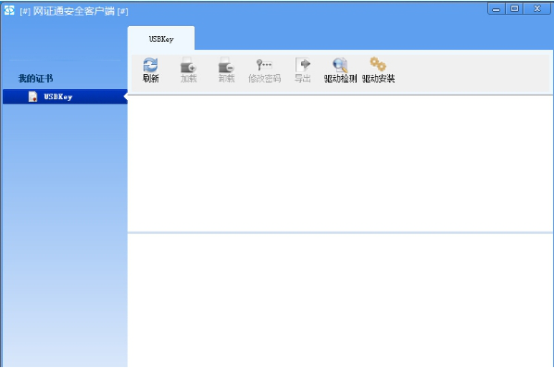
Task: Click the 驱动安装 text label
Action: [378, 79]
